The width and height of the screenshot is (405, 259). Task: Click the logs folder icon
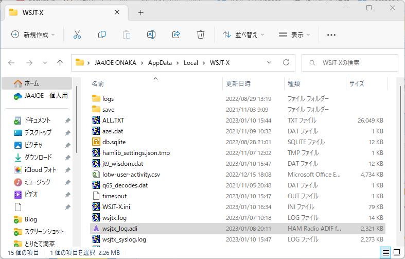pyautogui.click(x=96, y=98)
